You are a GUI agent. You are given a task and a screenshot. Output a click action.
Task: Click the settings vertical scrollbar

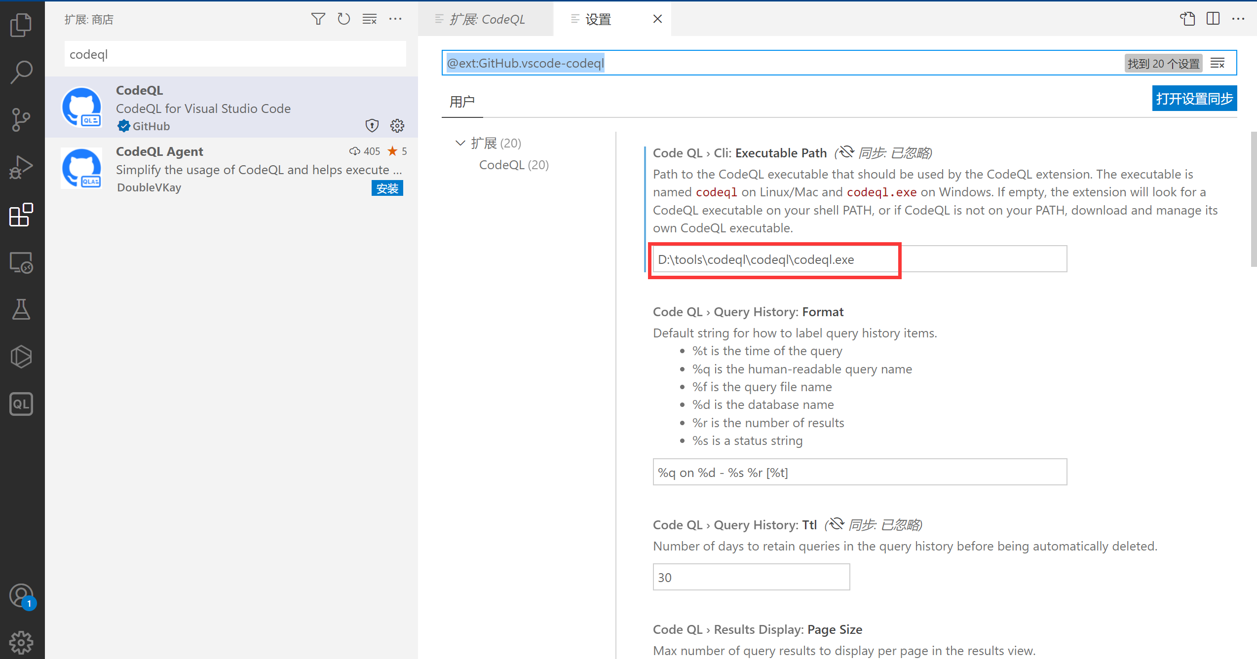1254,200
